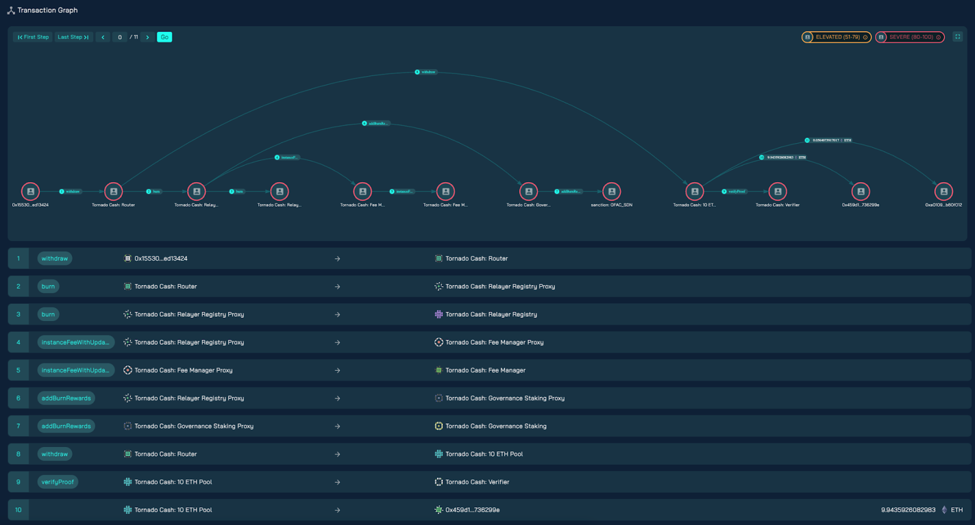
Task: Click Fee Manager Proxy destination icon row 4
Action: click(x=439, y=342)
